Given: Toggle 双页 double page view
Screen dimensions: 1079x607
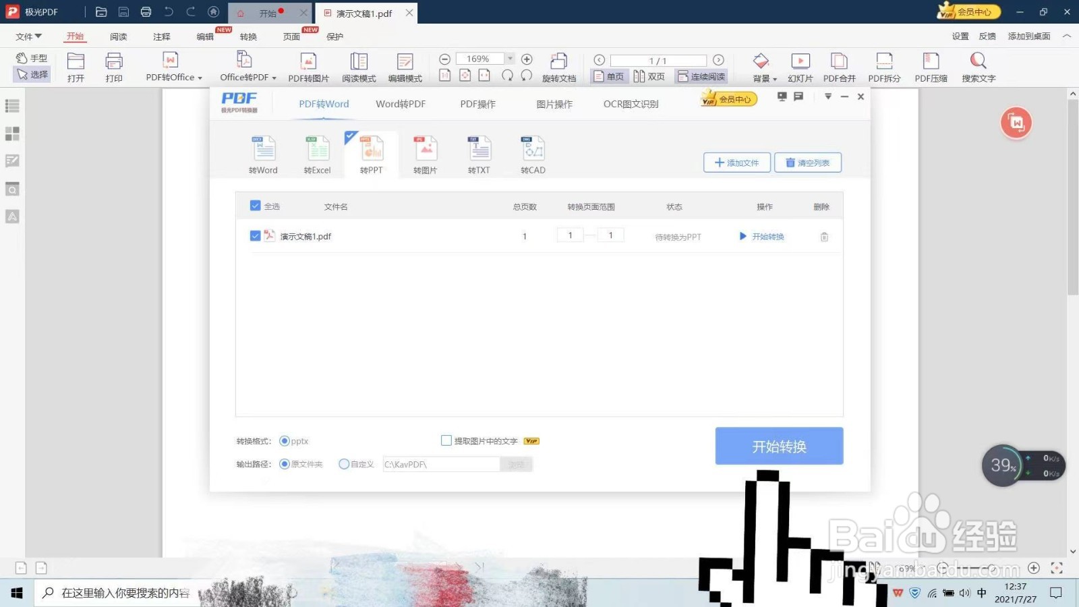Looking at the screenshot, I should click(649, 77).
